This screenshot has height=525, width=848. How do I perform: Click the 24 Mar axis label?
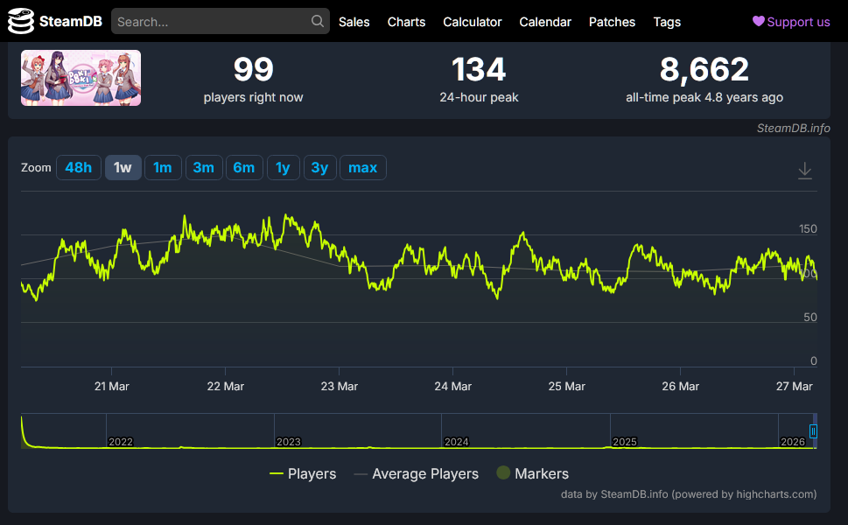[x=452, y=386]
